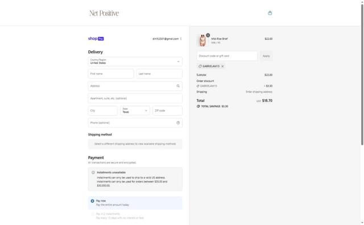Click the Apply discount button
The height and width of the screenshot is (225, 364).
(x=266, y=56)
